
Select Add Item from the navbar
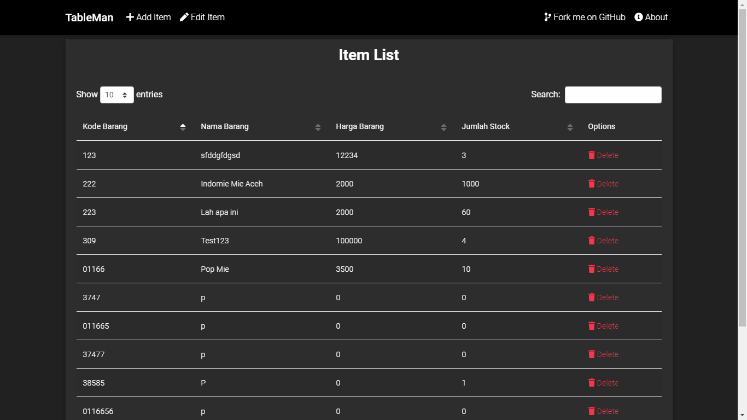pos(148,17)
